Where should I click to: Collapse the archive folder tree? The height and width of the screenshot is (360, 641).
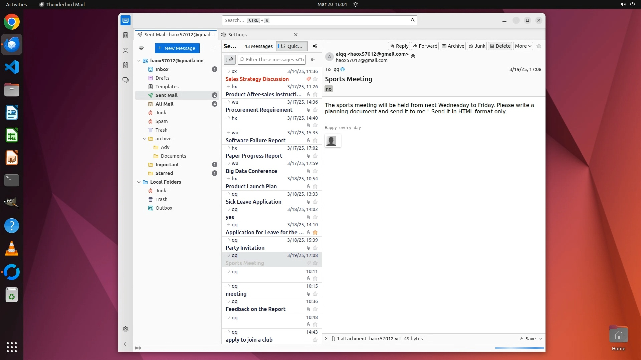point(144,139)
